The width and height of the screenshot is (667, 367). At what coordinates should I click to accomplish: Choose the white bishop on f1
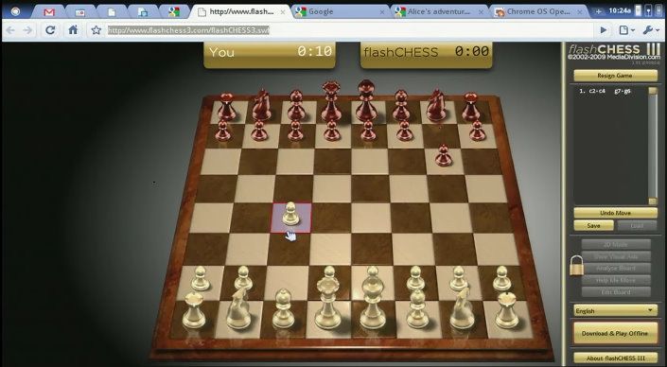point(417,308)
